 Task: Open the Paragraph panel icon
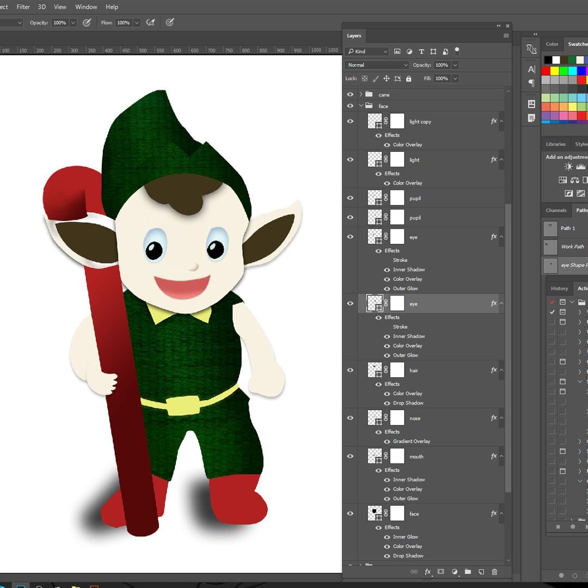(531, 83)
